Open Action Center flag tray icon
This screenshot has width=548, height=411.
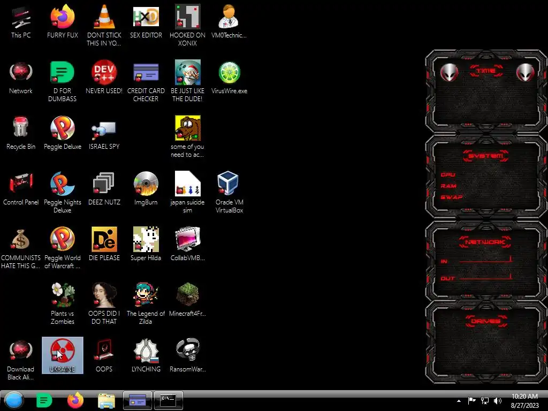(471, 400)
